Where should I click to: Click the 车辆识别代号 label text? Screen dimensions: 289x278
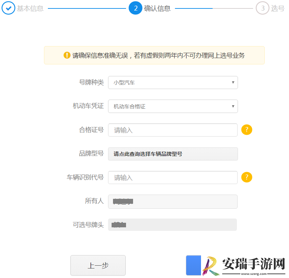(85, 177)
